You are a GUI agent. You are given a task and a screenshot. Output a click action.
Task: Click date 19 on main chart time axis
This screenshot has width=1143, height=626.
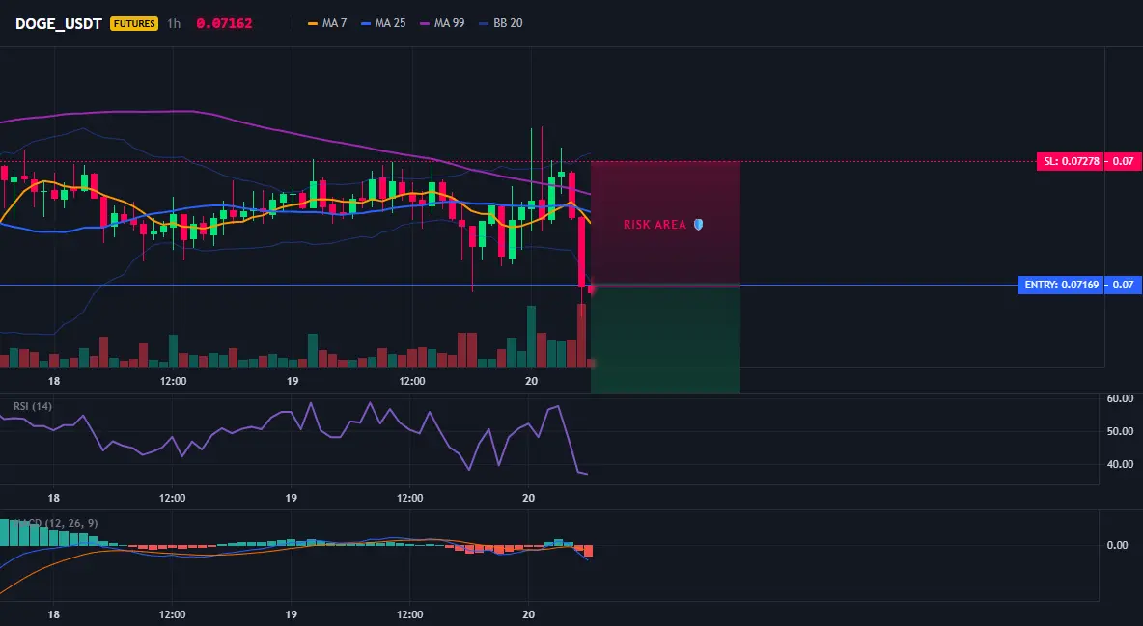pyautogui.click(x=293, y=381)
